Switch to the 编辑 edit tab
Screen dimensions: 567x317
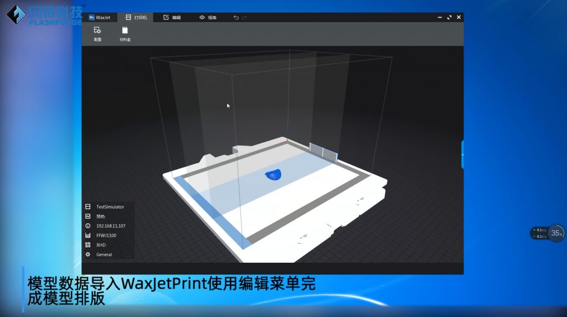(172, 17)
